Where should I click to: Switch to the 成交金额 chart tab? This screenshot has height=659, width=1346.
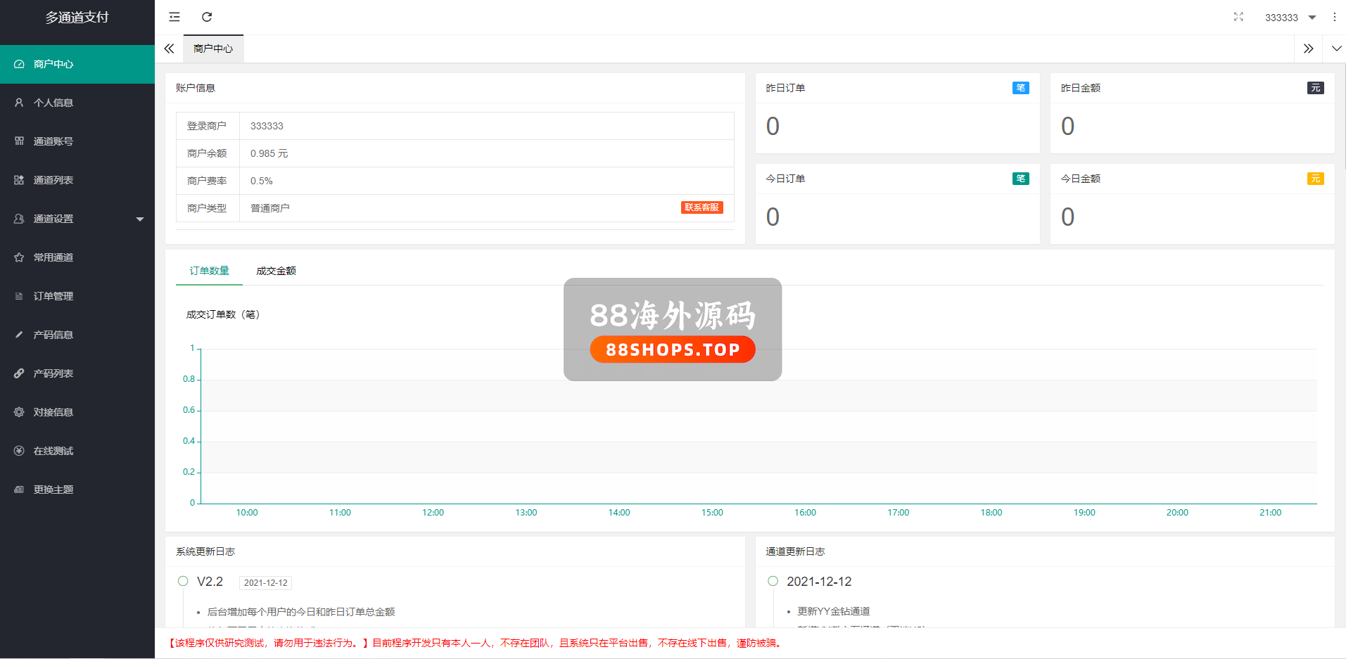pyautogui.click(x=276, y=271)
